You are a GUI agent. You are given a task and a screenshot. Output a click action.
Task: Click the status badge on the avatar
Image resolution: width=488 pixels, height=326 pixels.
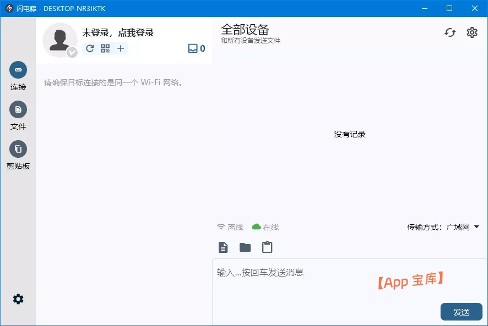(72, 53)
